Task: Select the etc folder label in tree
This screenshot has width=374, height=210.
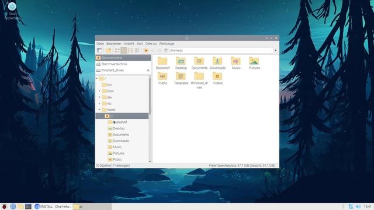Action: pos(109,103)
